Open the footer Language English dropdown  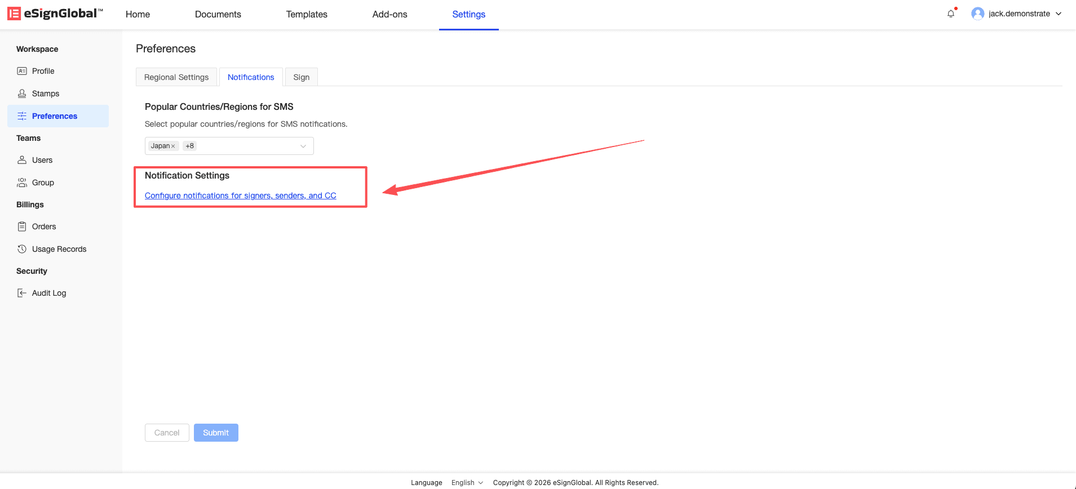467,483
